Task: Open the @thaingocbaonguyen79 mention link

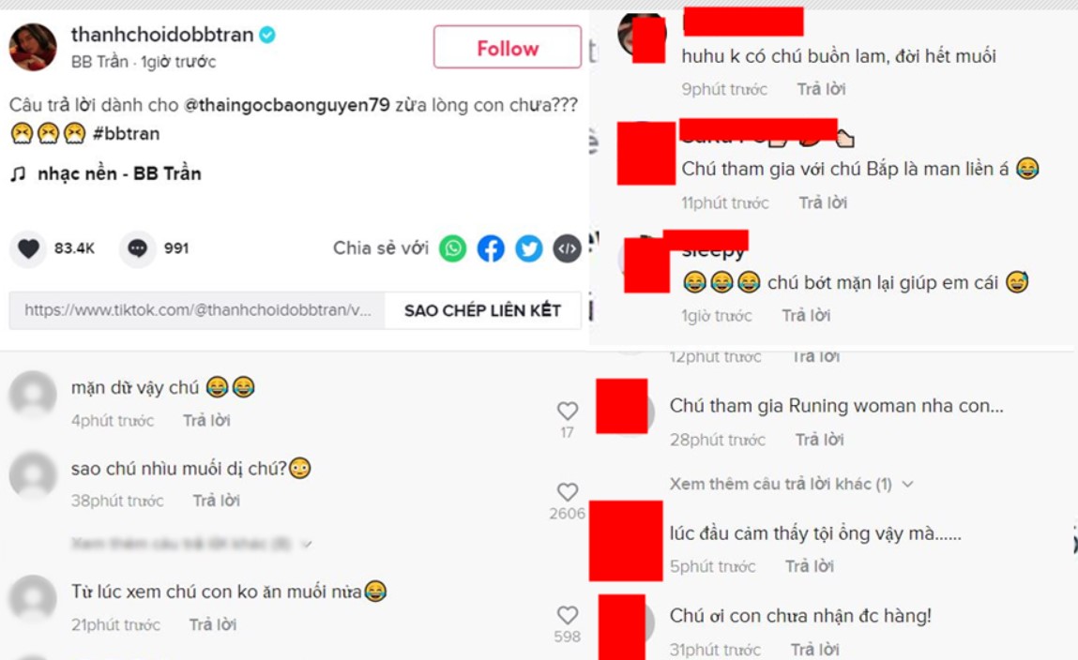Action: coord(287,105)
